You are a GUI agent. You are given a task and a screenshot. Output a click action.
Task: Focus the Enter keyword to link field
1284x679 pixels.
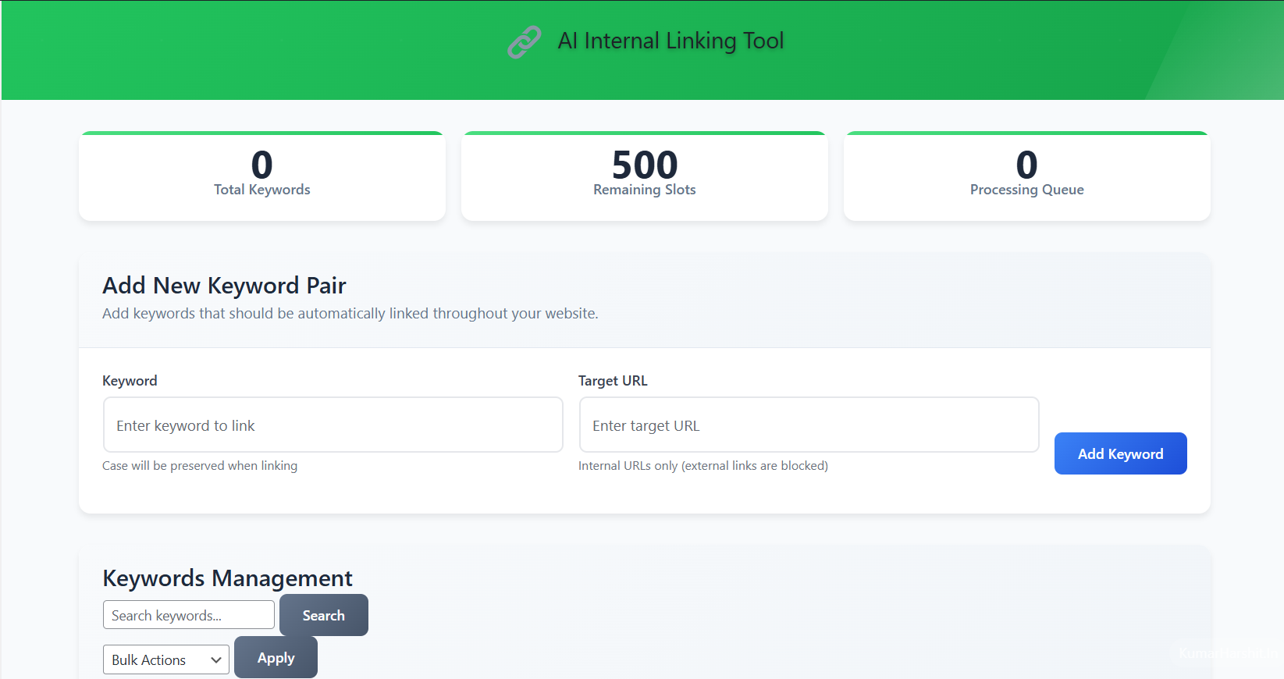[333, 425]
